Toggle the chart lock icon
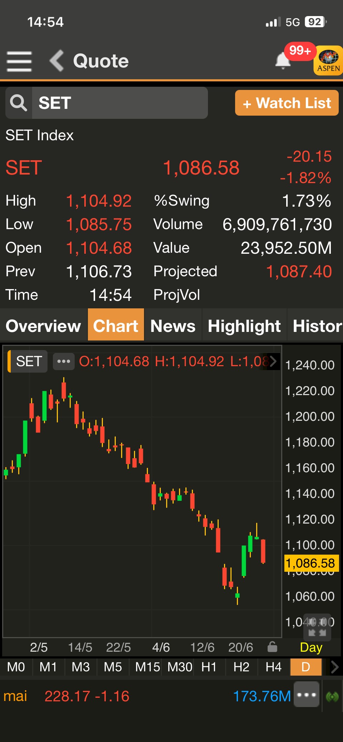343x742 pixels. point(272,647)
